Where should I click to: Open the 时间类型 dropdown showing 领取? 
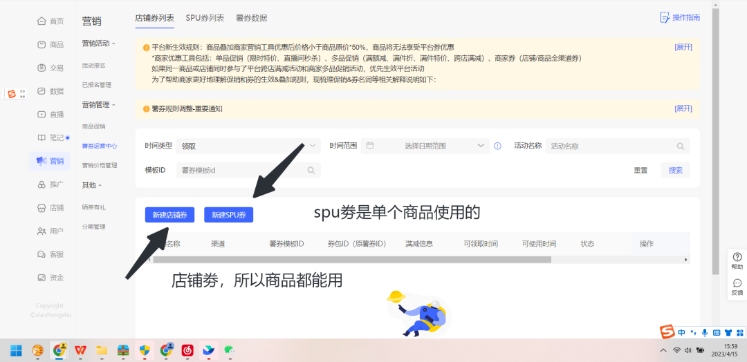tap(249, 146)
